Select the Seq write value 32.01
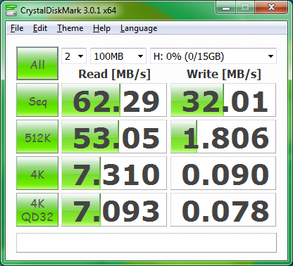Screen dimensions: 293x266 click(223, 100)
